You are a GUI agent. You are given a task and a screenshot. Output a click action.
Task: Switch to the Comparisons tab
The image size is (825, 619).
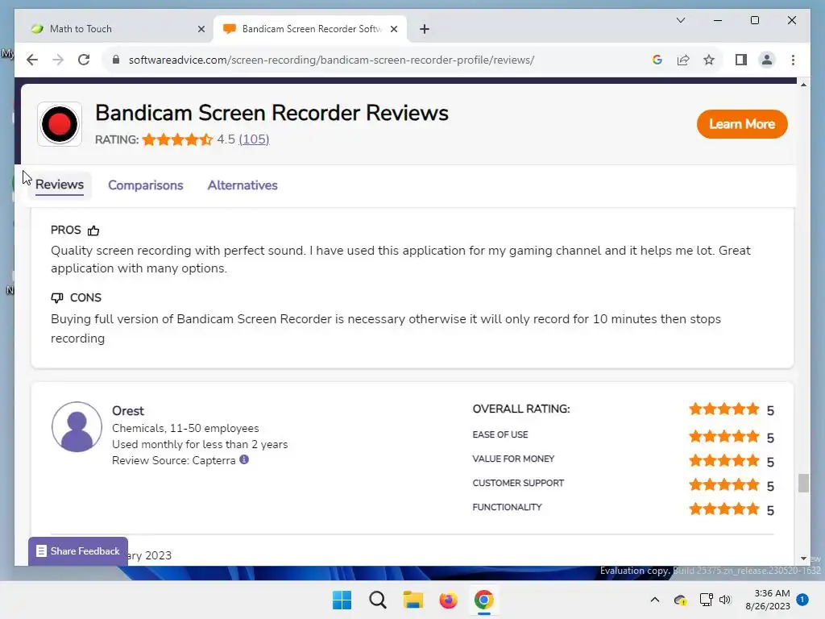click(146, 185)
